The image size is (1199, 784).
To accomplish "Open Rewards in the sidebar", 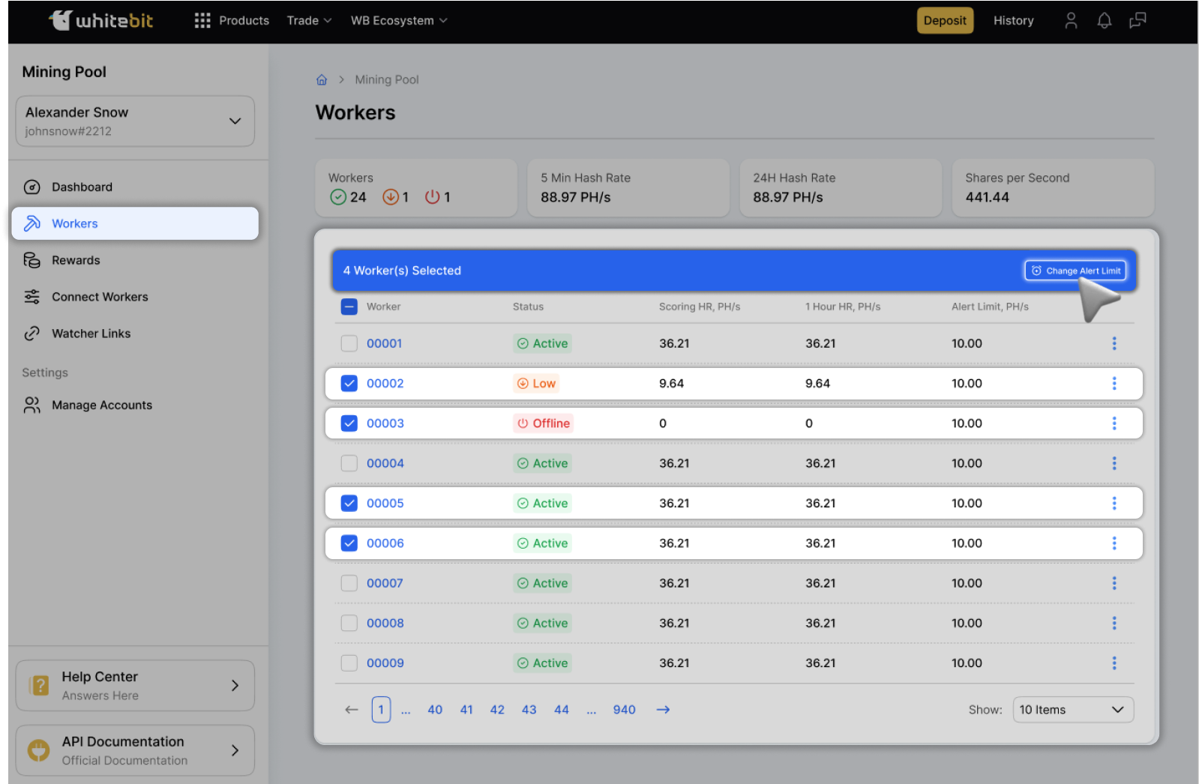I will coord(76,260).
